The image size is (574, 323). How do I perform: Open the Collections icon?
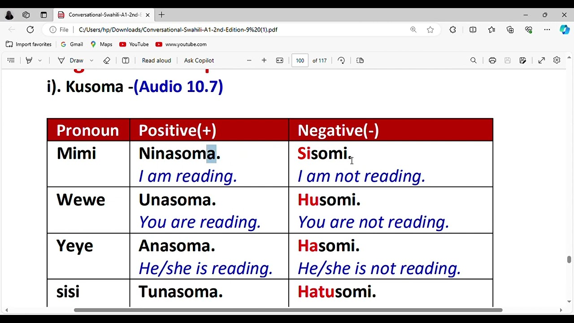coord(510,30)
